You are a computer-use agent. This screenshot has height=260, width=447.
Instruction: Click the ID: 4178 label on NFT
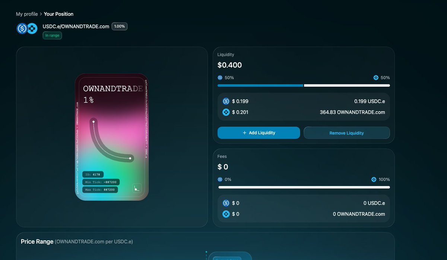pos(93,174)
